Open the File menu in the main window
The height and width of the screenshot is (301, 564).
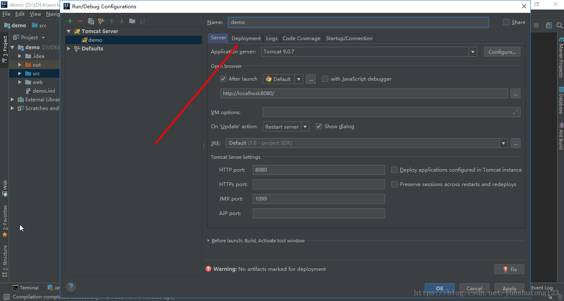click(6, 14)
